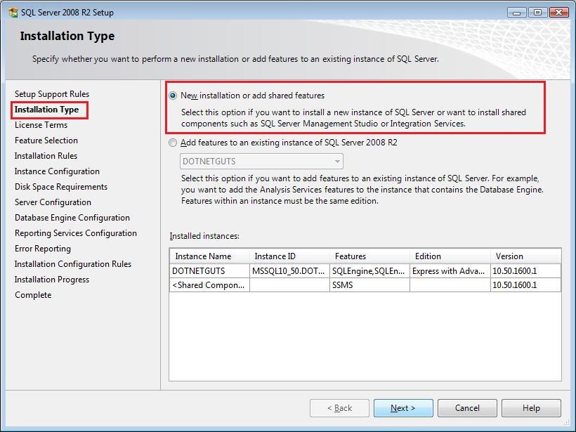Viewport: 576px width, 432px height.
Task: Select Feature Selection step
Action: [46, 140]
